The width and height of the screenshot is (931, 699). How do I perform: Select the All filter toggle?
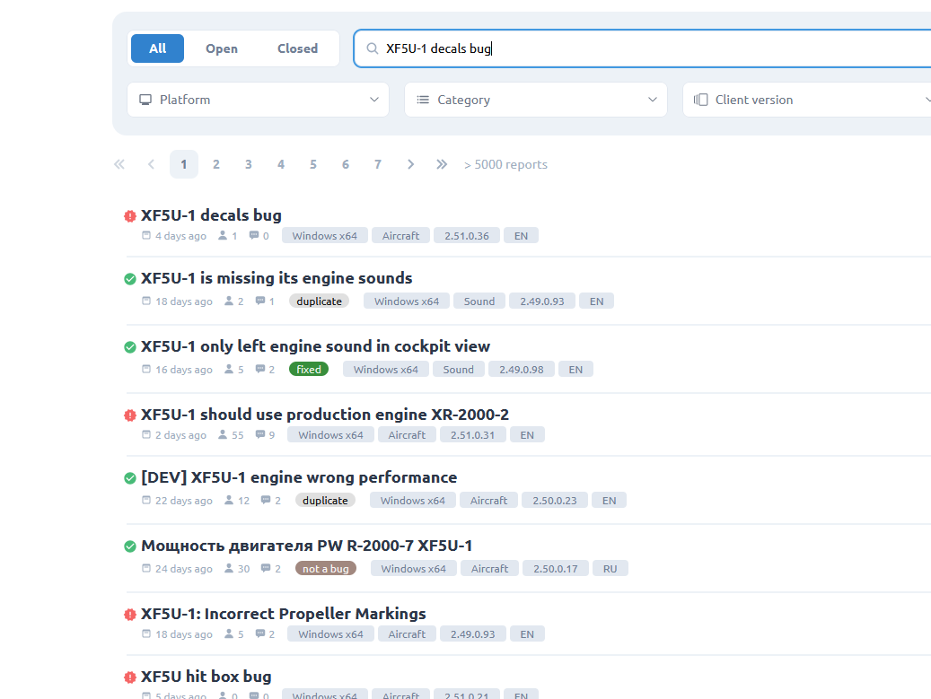tap(158, 48)
